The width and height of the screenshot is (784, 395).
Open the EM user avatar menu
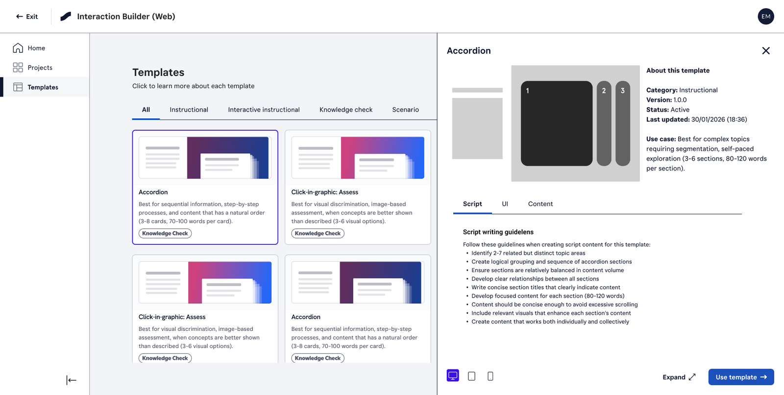(x=766, y=16)
